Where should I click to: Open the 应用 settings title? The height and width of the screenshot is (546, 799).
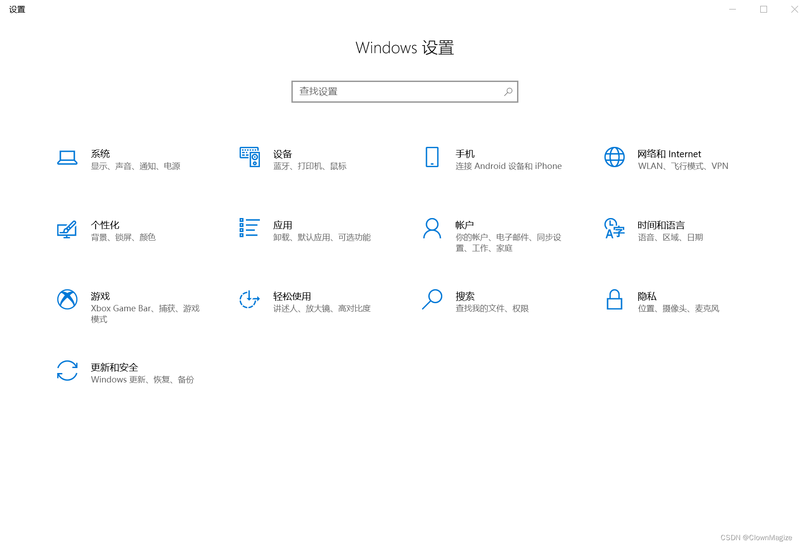[x=282, y=225]
